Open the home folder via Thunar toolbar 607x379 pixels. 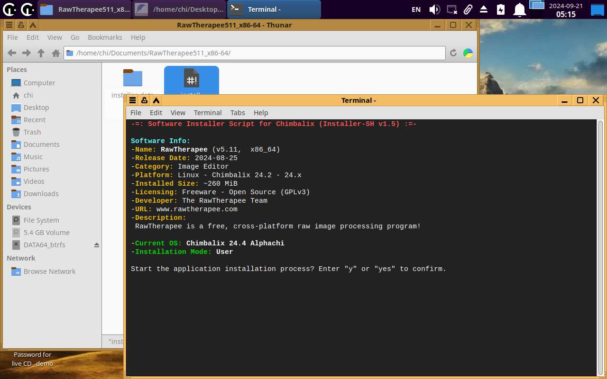55,53
